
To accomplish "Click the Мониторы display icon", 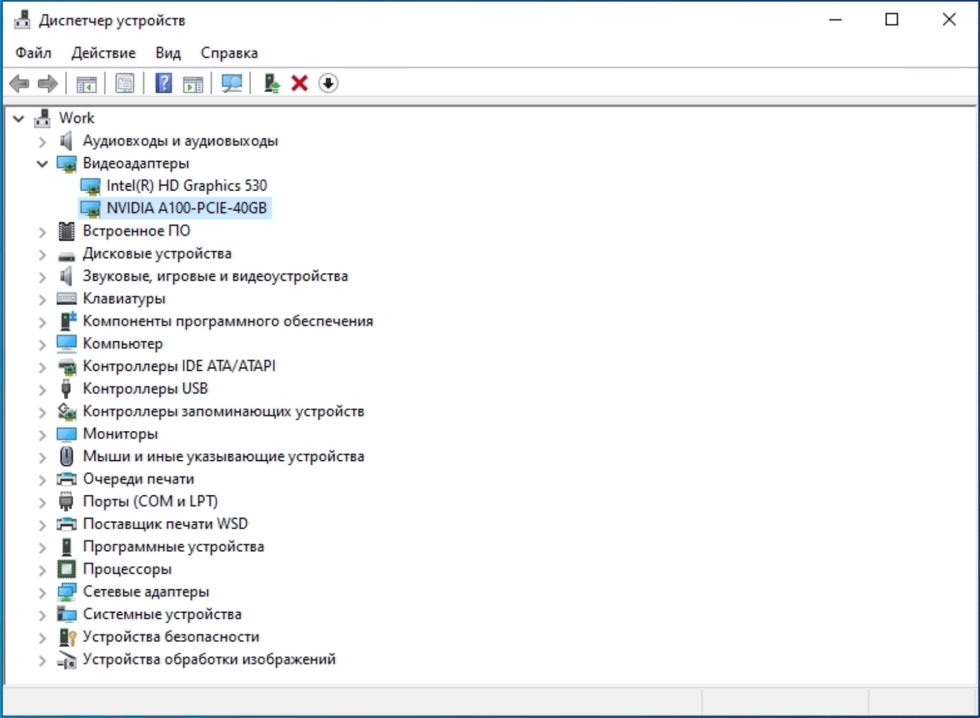I will coord(66,434).
